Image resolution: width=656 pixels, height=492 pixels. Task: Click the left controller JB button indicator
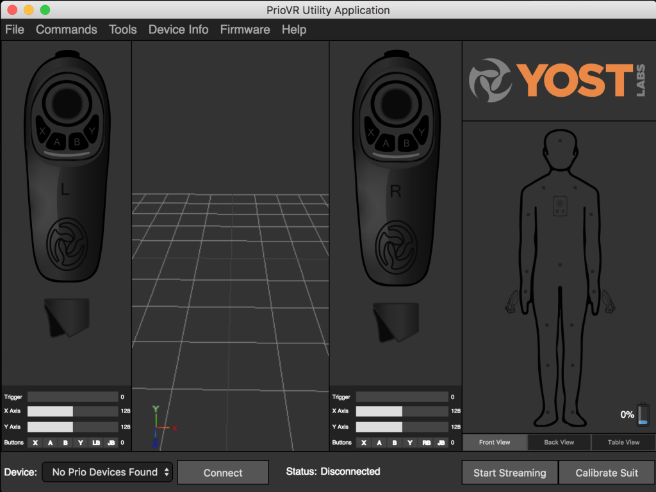tap(111, 443)
